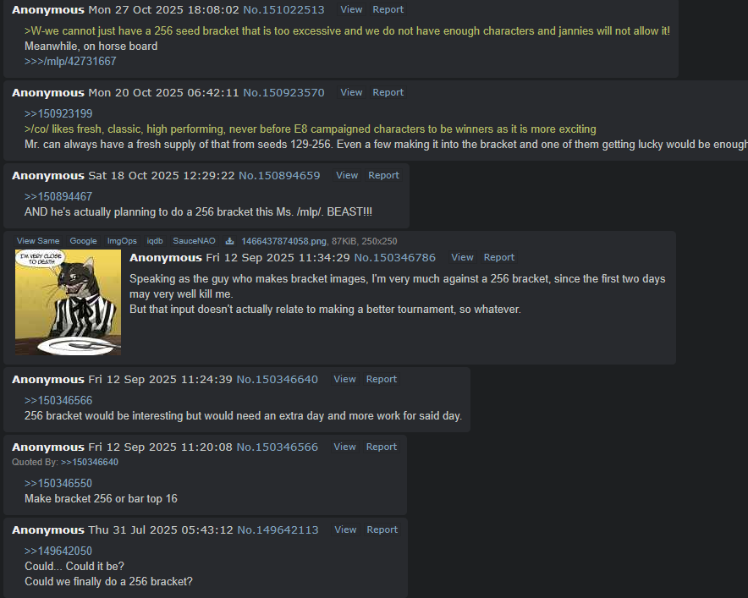
Task: Follow the quote link >>150894467
Action: (x=58, y=197)
